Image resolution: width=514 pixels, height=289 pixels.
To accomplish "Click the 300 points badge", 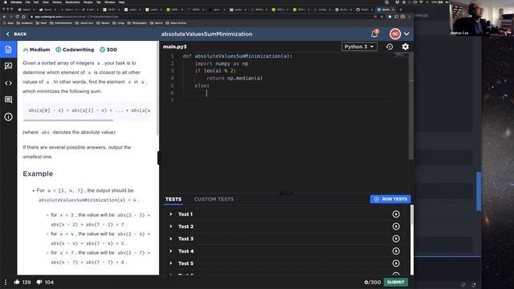I will 108,50.
